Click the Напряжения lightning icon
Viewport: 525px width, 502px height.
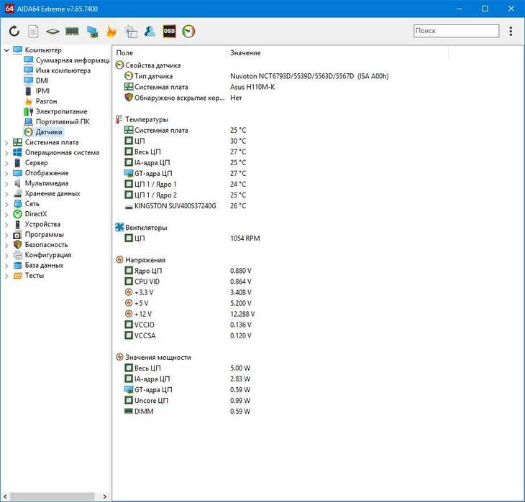point(119,260)
